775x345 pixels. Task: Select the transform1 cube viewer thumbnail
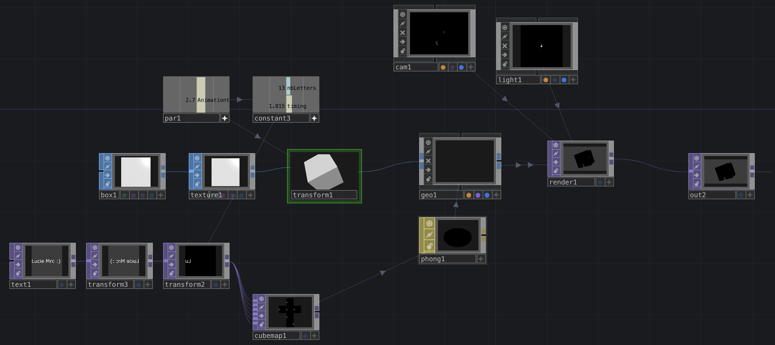click(x=324, y=171)
